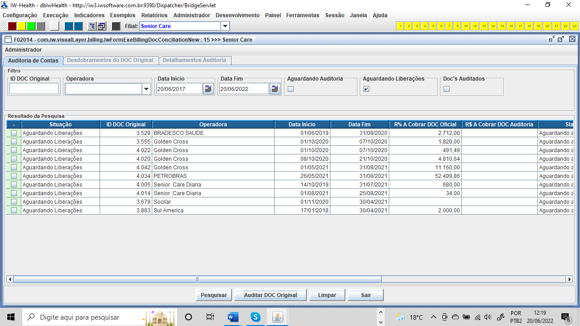Sort by the ID DOC Original column header
The height and width of the screenshot is (326, 580).
coord(126,125)
